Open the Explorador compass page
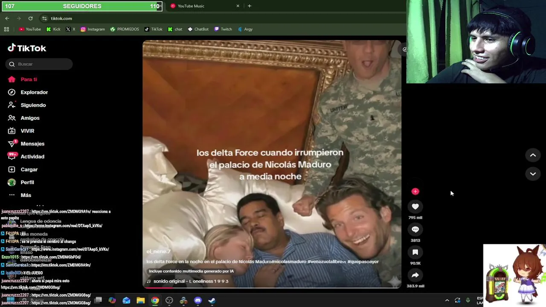This screenshot has width=546, height=307. [28, 92]
